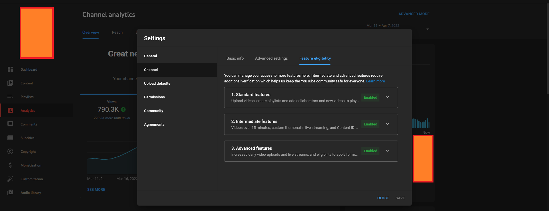Switch to the Reach analytics tab
549x211 pixels.
pyautogui.click(x=117, y=33)
